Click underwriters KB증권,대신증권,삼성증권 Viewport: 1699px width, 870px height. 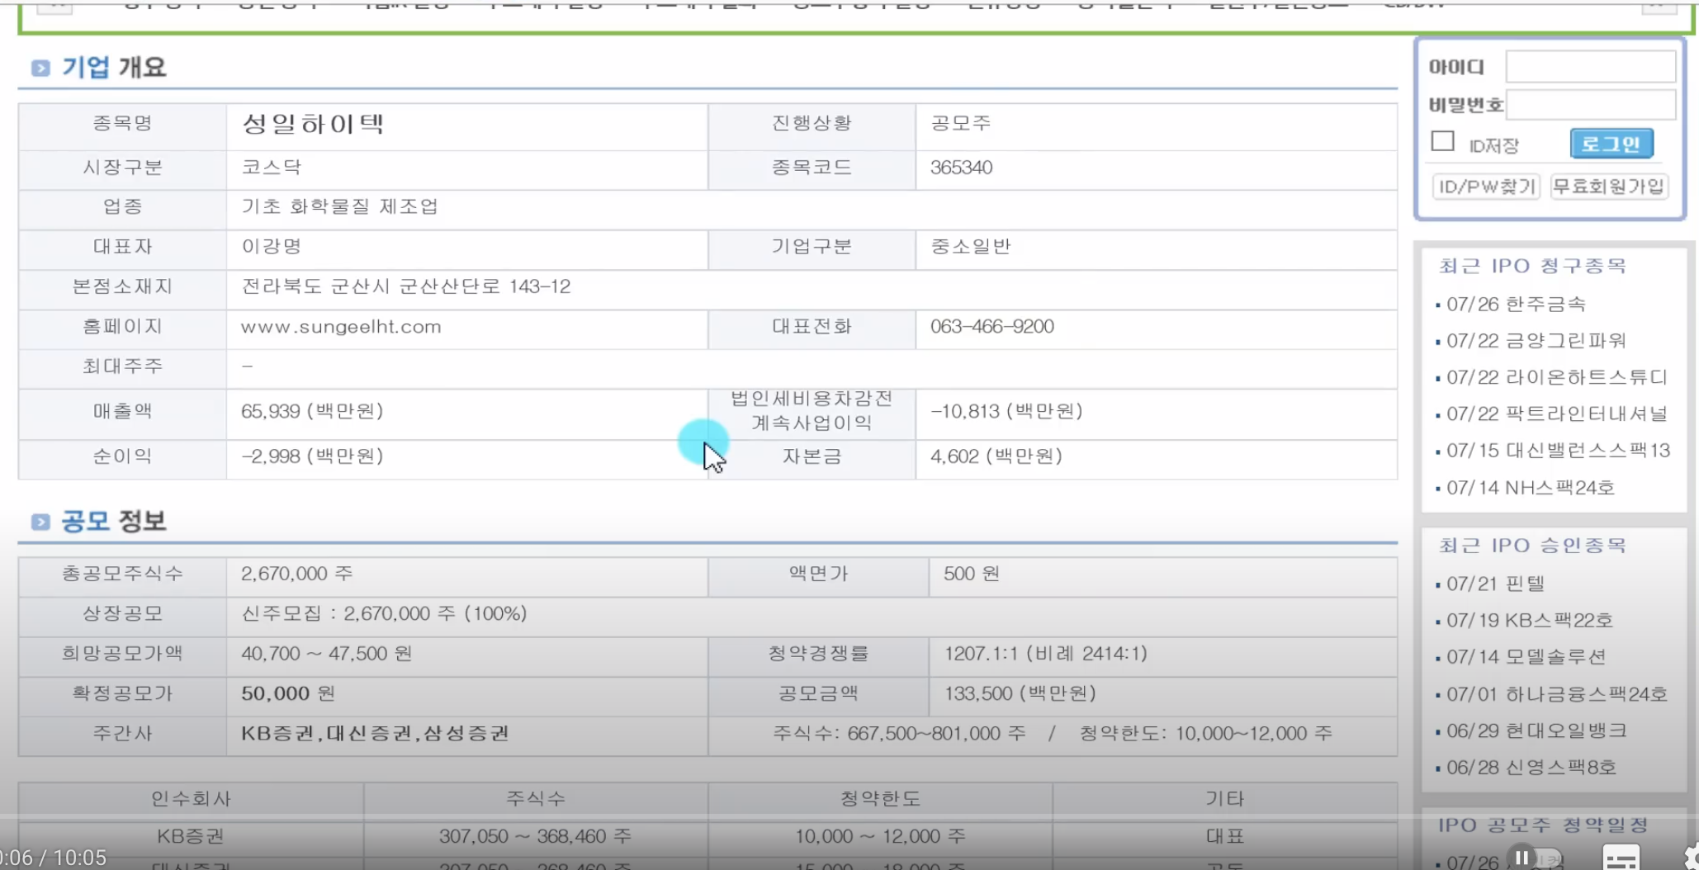click(375, 734)
